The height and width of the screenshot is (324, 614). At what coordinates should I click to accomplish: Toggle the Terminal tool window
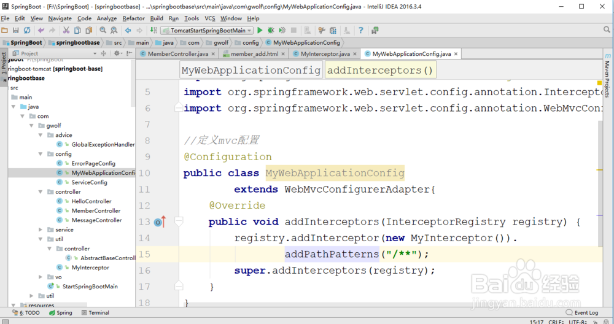pyautogui.click(x=95, y=313)
